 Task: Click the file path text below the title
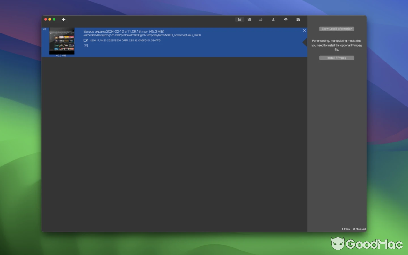coord(142,35)
